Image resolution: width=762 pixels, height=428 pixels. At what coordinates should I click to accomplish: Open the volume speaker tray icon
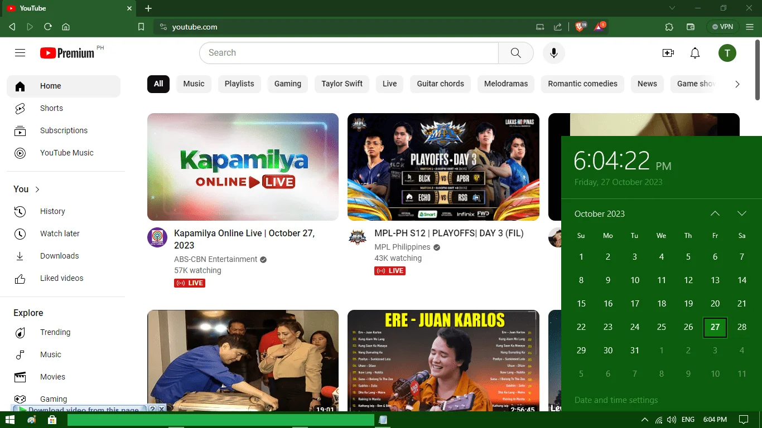pyautogui.click(x=672, y=420)
